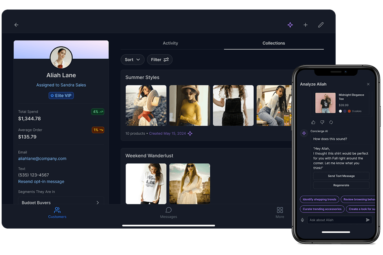Click the $39.99 price on phone
The height and width of the screenshot is (255, 383).
click(343, 105)
